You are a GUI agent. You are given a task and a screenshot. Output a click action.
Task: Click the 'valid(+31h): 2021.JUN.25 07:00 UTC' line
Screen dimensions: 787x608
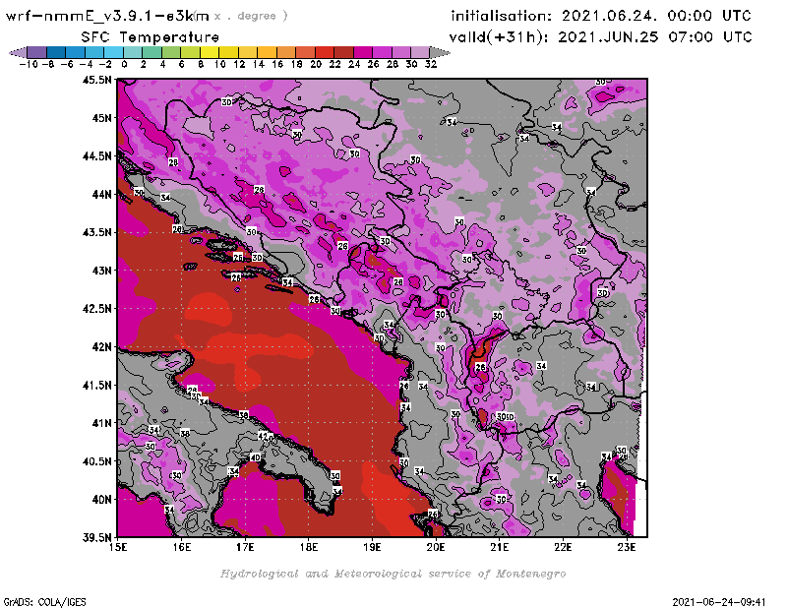[600, 36]
